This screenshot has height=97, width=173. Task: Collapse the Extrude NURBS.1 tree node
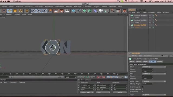(130, 20)
